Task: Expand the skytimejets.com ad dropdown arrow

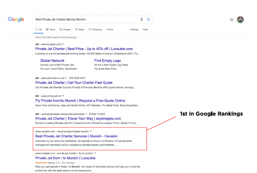Action: (x=86, y=114)
